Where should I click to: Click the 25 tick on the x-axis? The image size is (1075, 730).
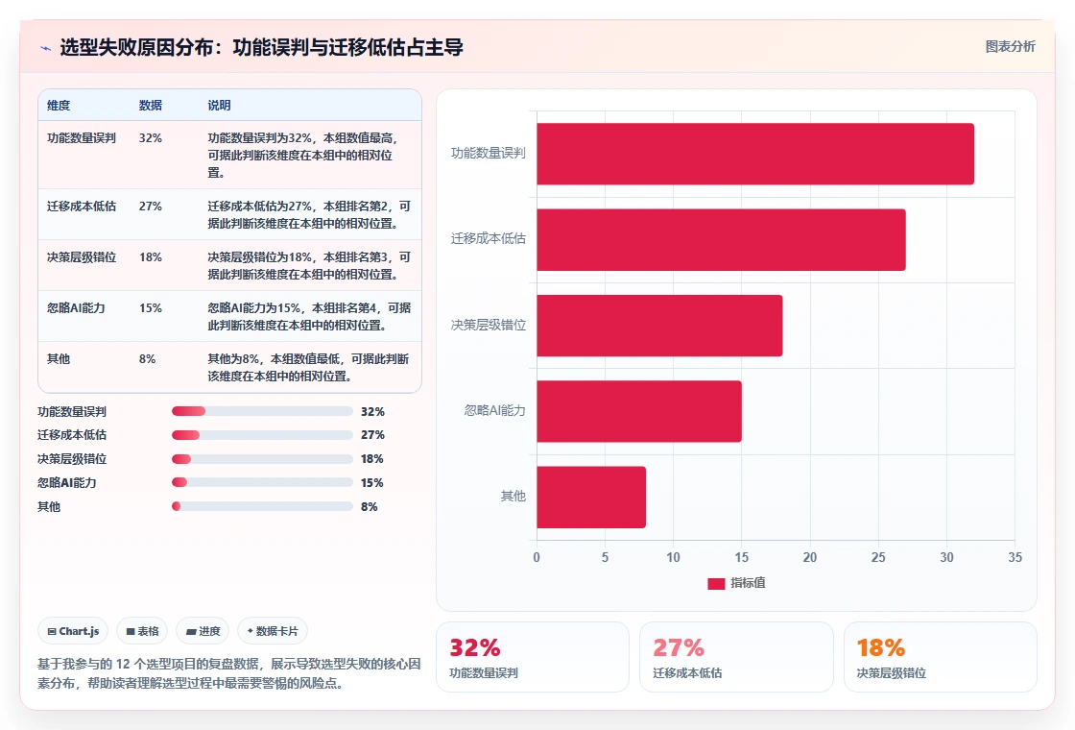878,558
